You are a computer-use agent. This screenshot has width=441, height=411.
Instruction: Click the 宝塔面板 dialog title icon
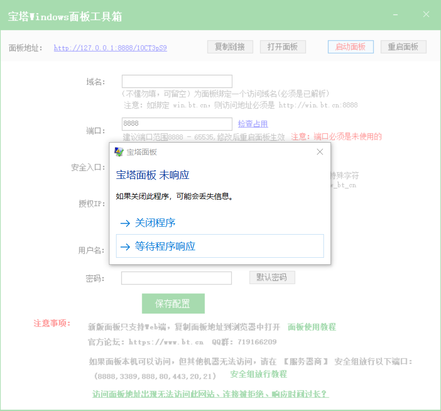119,152
